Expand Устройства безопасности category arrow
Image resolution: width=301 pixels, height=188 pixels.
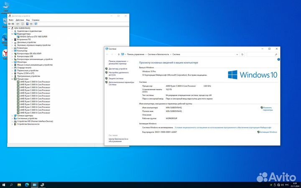(x=12, y=124)
